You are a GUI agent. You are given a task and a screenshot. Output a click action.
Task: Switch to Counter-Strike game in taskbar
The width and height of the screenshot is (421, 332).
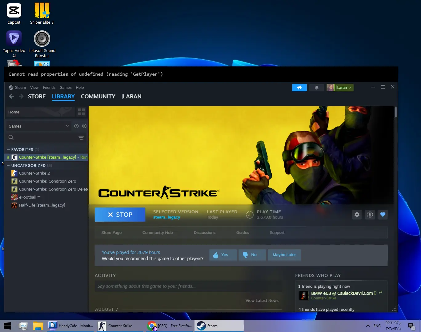[x=120, y=326]
